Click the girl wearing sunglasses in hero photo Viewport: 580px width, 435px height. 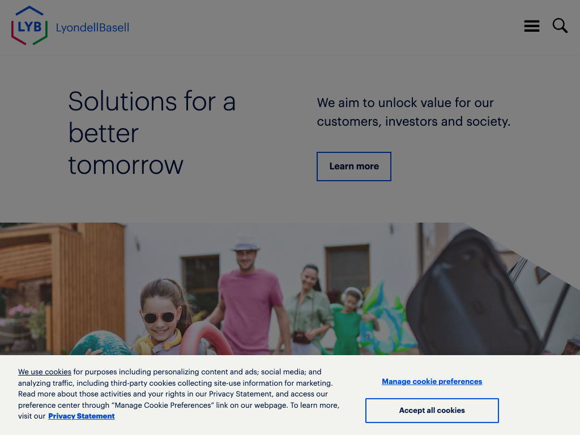pos(161,317)
